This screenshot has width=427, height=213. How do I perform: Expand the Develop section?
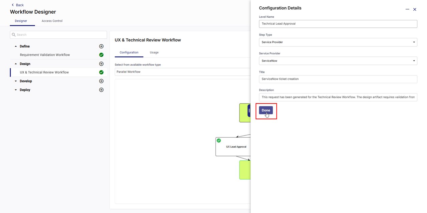16,81
